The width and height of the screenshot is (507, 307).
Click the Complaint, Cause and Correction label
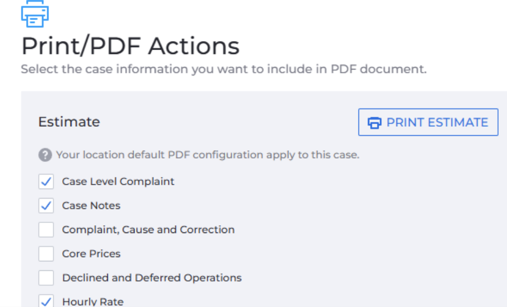148,230
